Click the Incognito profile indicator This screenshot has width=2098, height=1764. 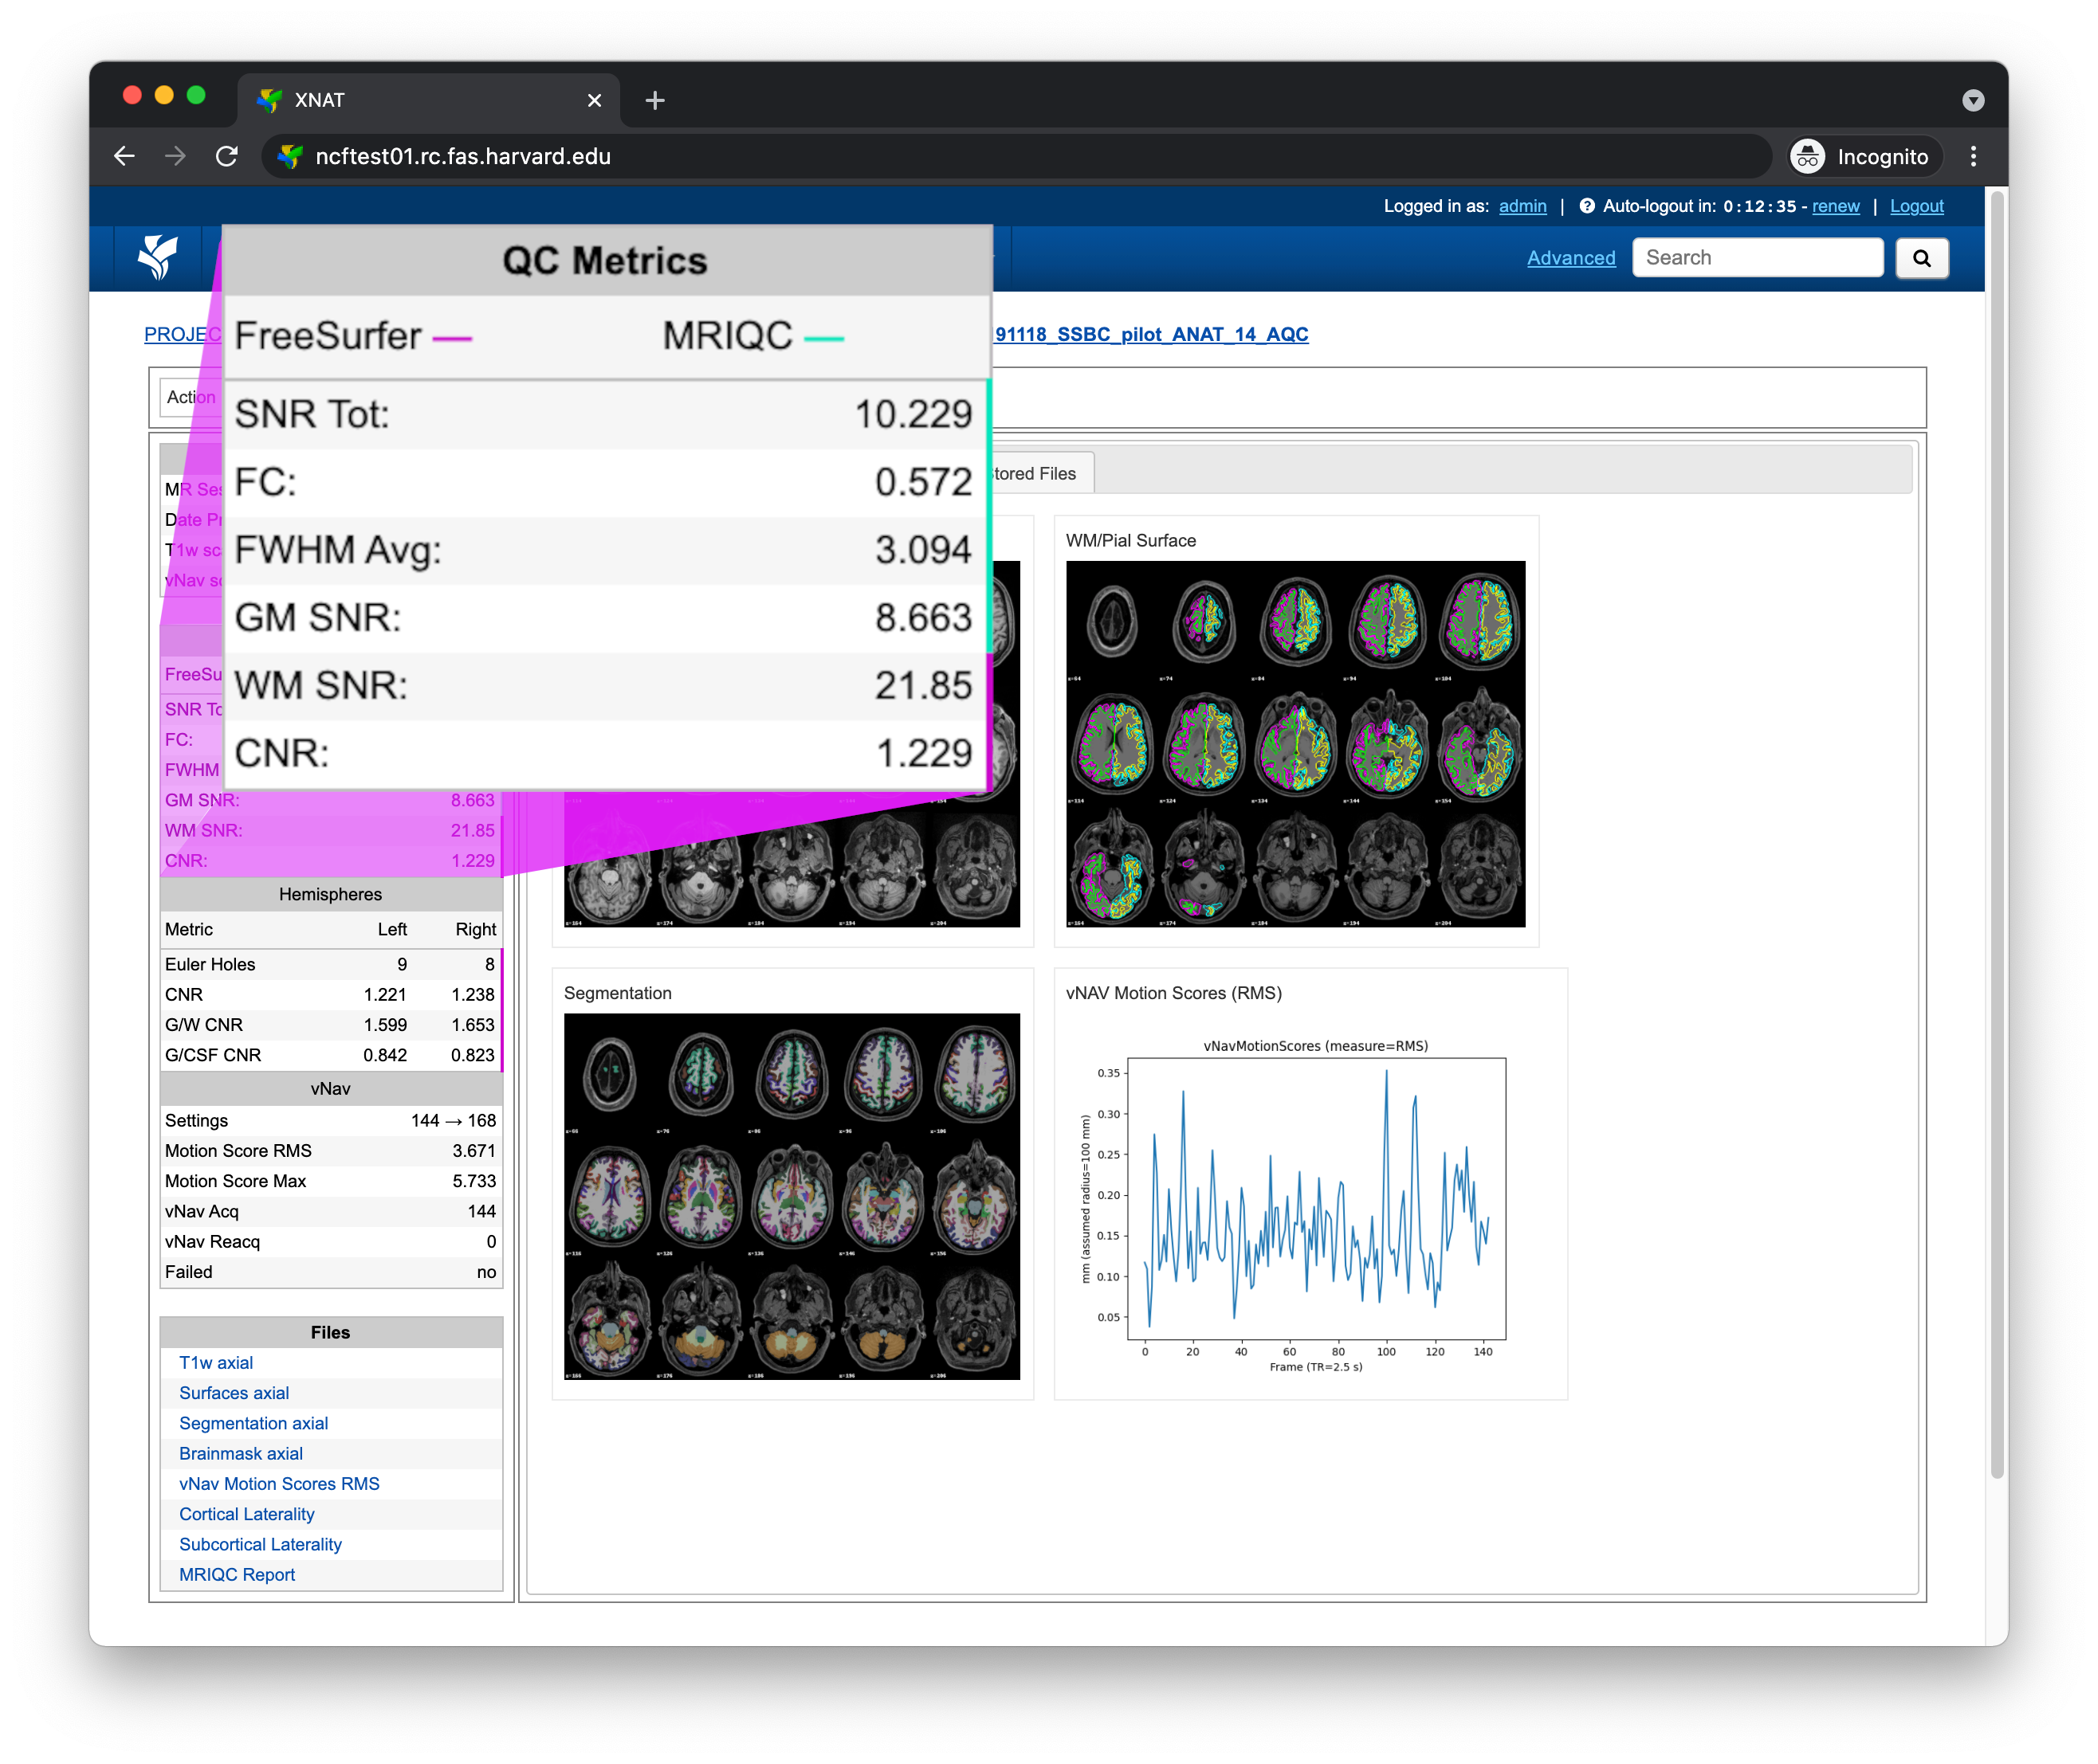pyautogui.click(x=1864, y=156)
